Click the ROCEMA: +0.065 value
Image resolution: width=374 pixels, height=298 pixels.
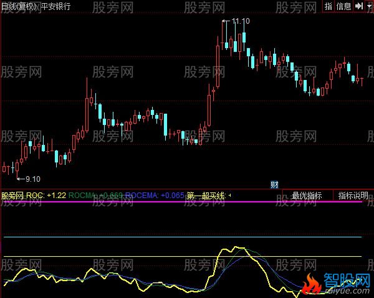(155, 196)
